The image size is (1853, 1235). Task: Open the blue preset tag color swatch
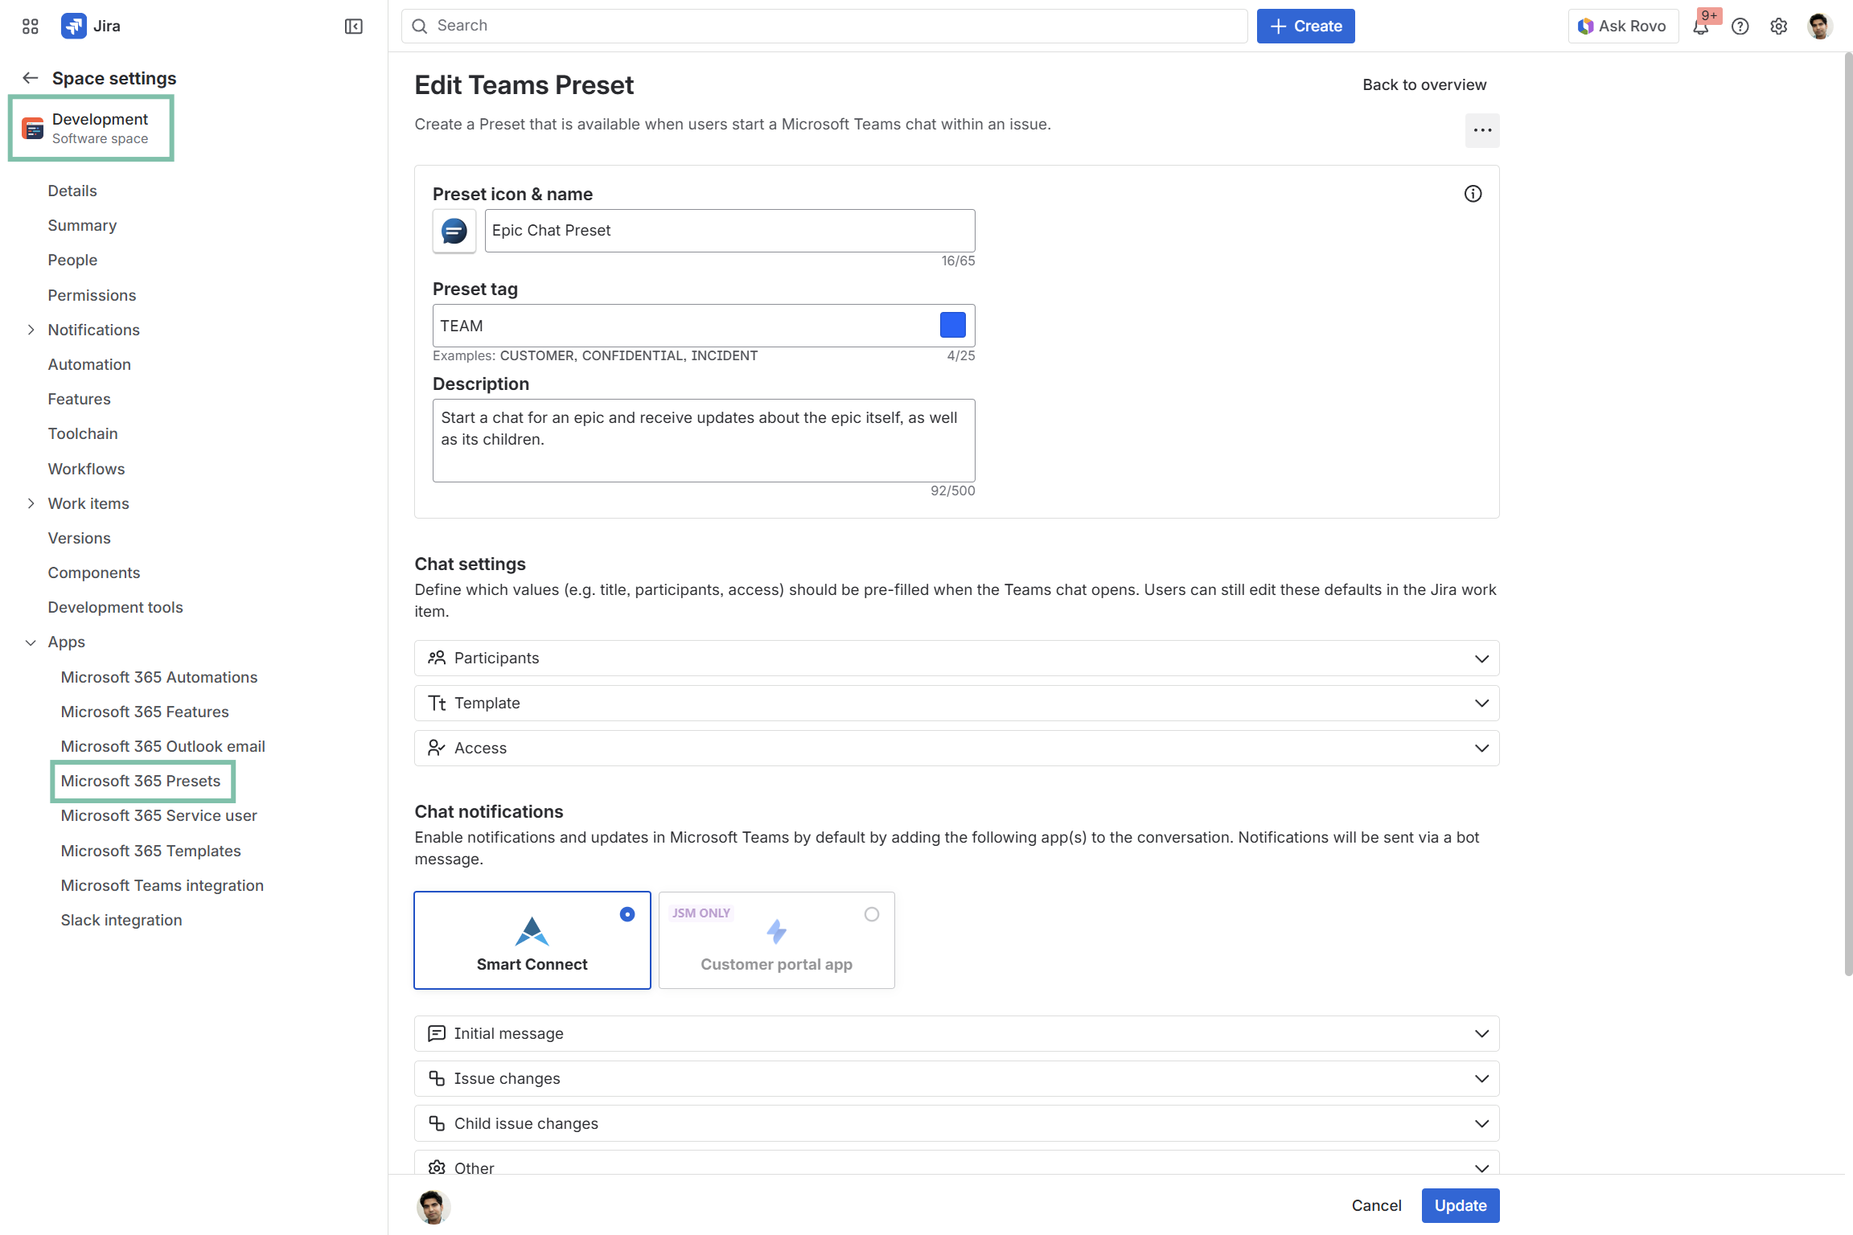pyautogui.click(x=953, y=326)
